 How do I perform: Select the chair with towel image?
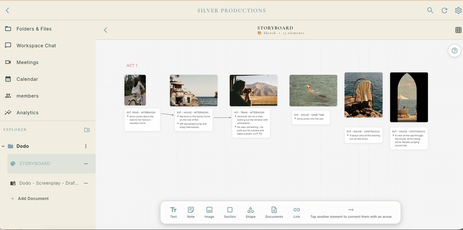(363, 95)
